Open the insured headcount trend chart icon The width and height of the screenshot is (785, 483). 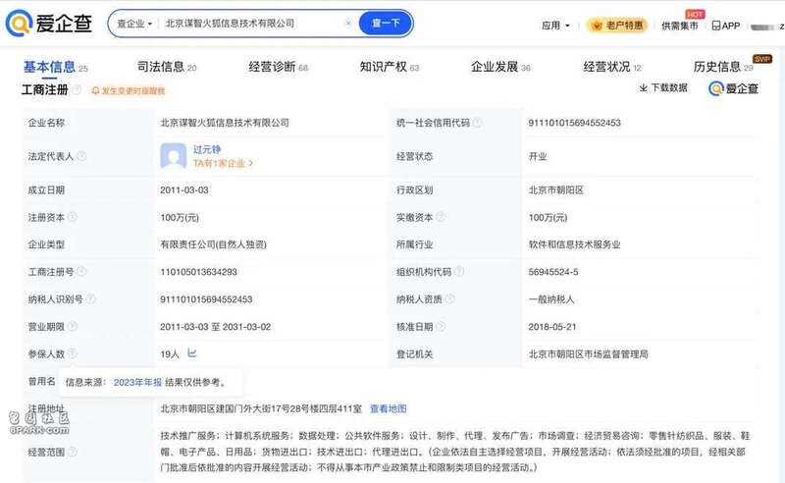[x=192, y=353]
